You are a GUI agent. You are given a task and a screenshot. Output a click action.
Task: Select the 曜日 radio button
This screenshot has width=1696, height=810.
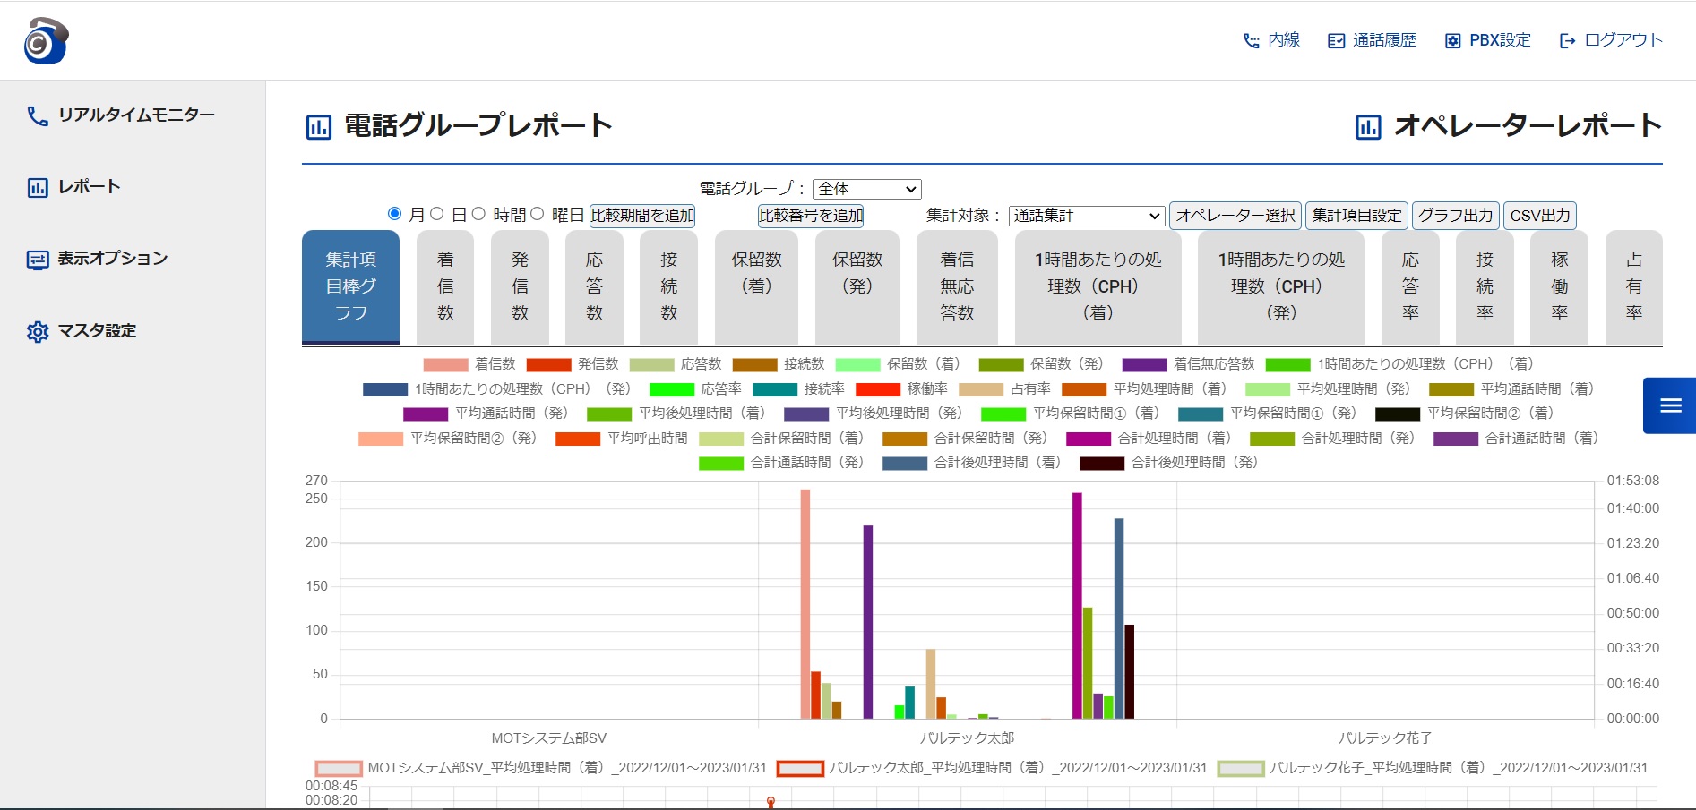(x=538, y=214)
